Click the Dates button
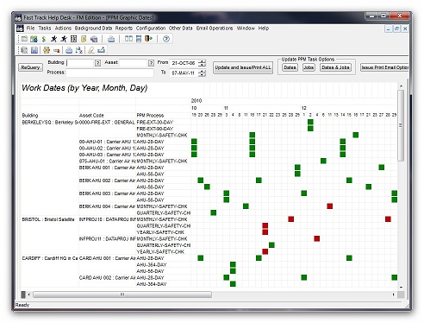The image size is (424, 323). click(290, 67)
